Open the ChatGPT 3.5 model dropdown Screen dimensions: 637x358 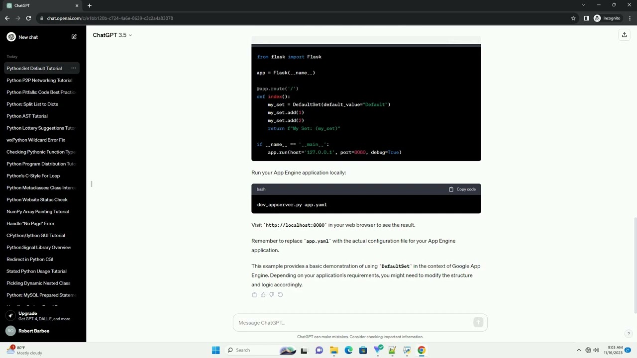(x=112, y=35)
